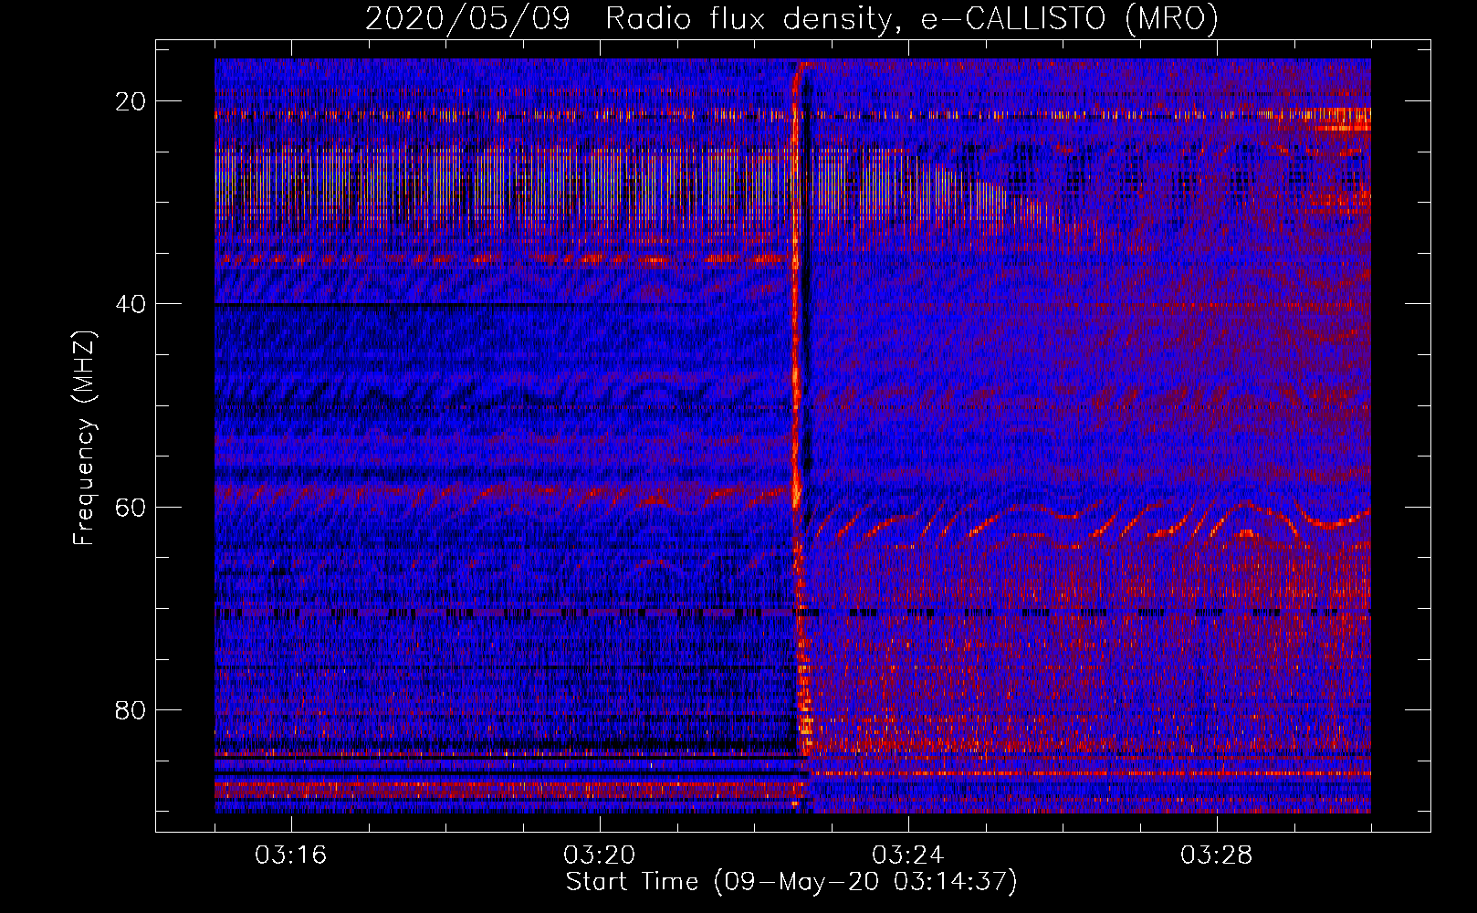Select the 03:24 time tick label
1477x913 pixels.
(x=908, y=855)
